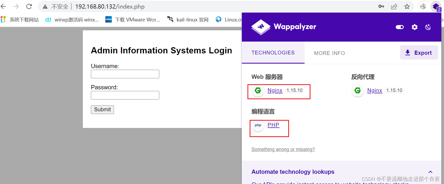Open the saved passwords key icon
This screenshot has height=184, width=444.
(381, 6)
